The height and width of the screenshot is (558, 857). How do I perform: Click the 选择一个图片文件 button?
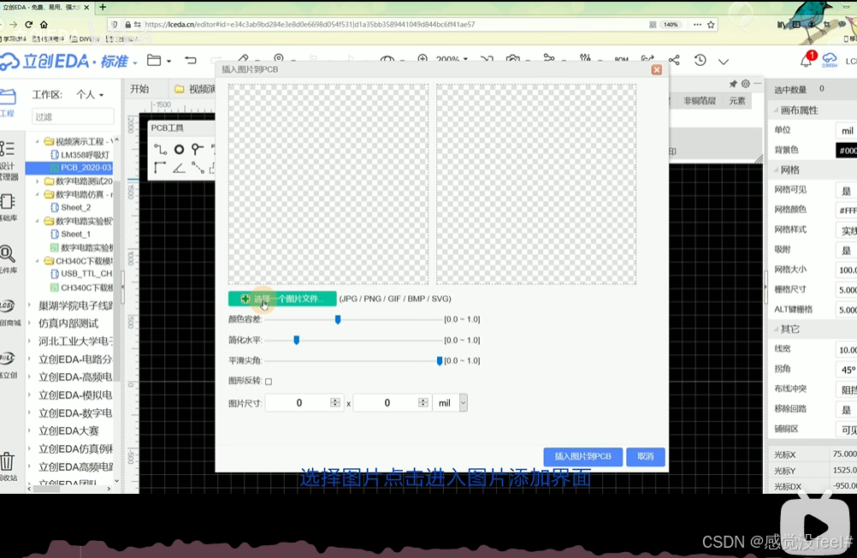tap(282, 299)
